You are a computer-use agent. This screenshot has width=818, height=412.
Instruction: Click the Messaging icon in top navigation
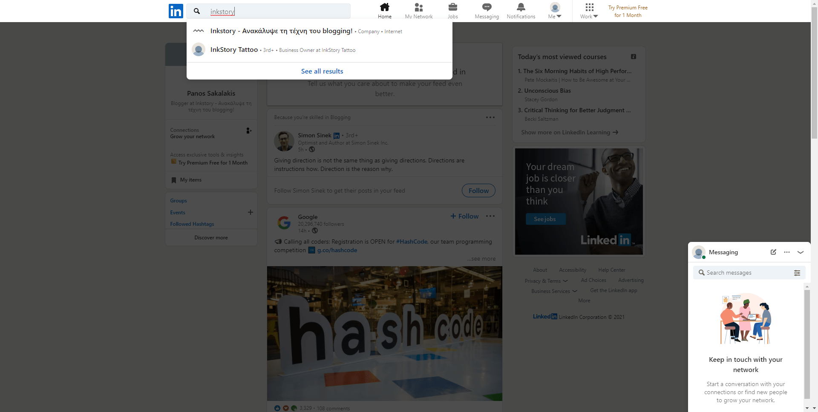pos(486,10)
